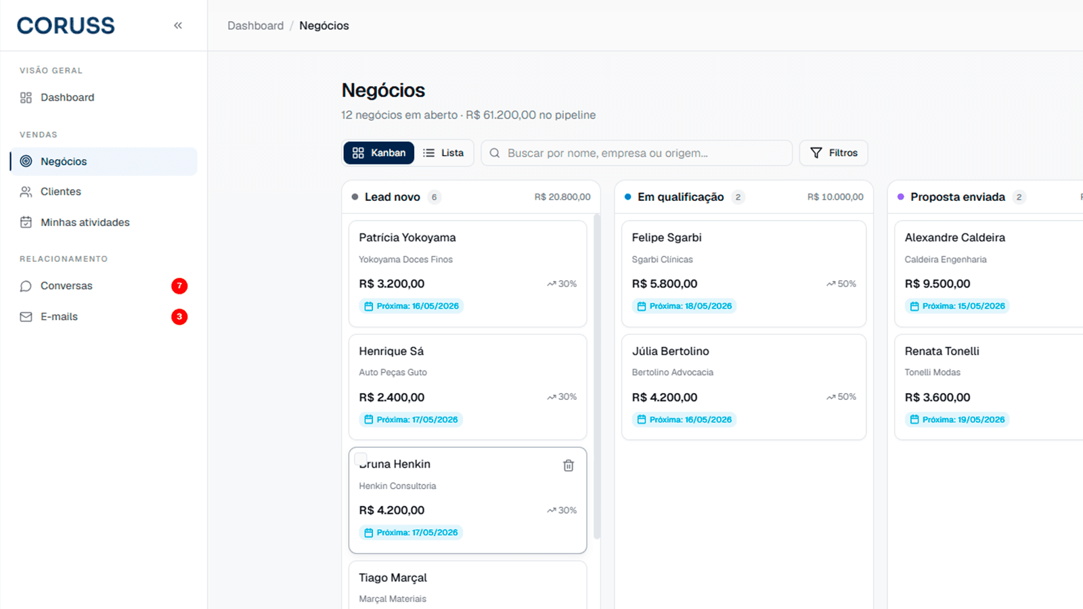1083x609 pixels.
Task: Switch to Kanban view
Action: pyautogui.click(x=379, y=153)
